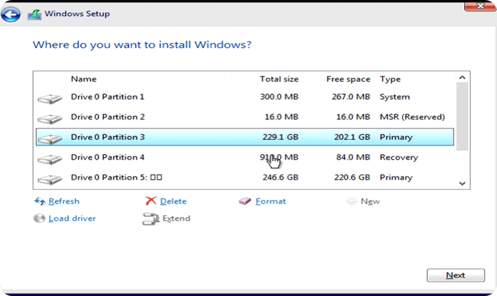The height and width of the screenshot is (296, 497).
Task: Click the Free space column header
Action: click(x=348, y=79)
